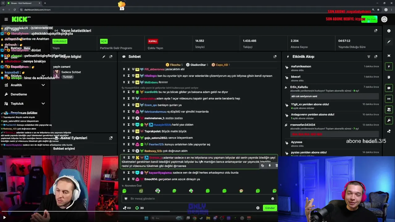Click the Kick logo

(x=21, y=19)
